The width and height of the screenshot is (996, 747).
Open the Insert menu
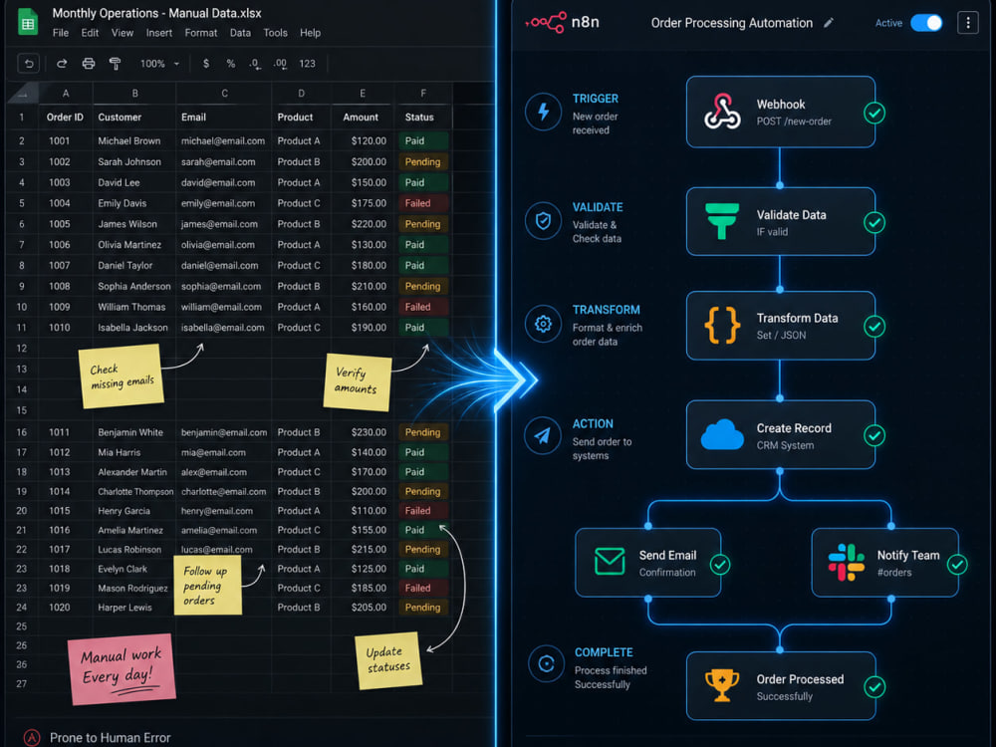[x=158, y=33]
